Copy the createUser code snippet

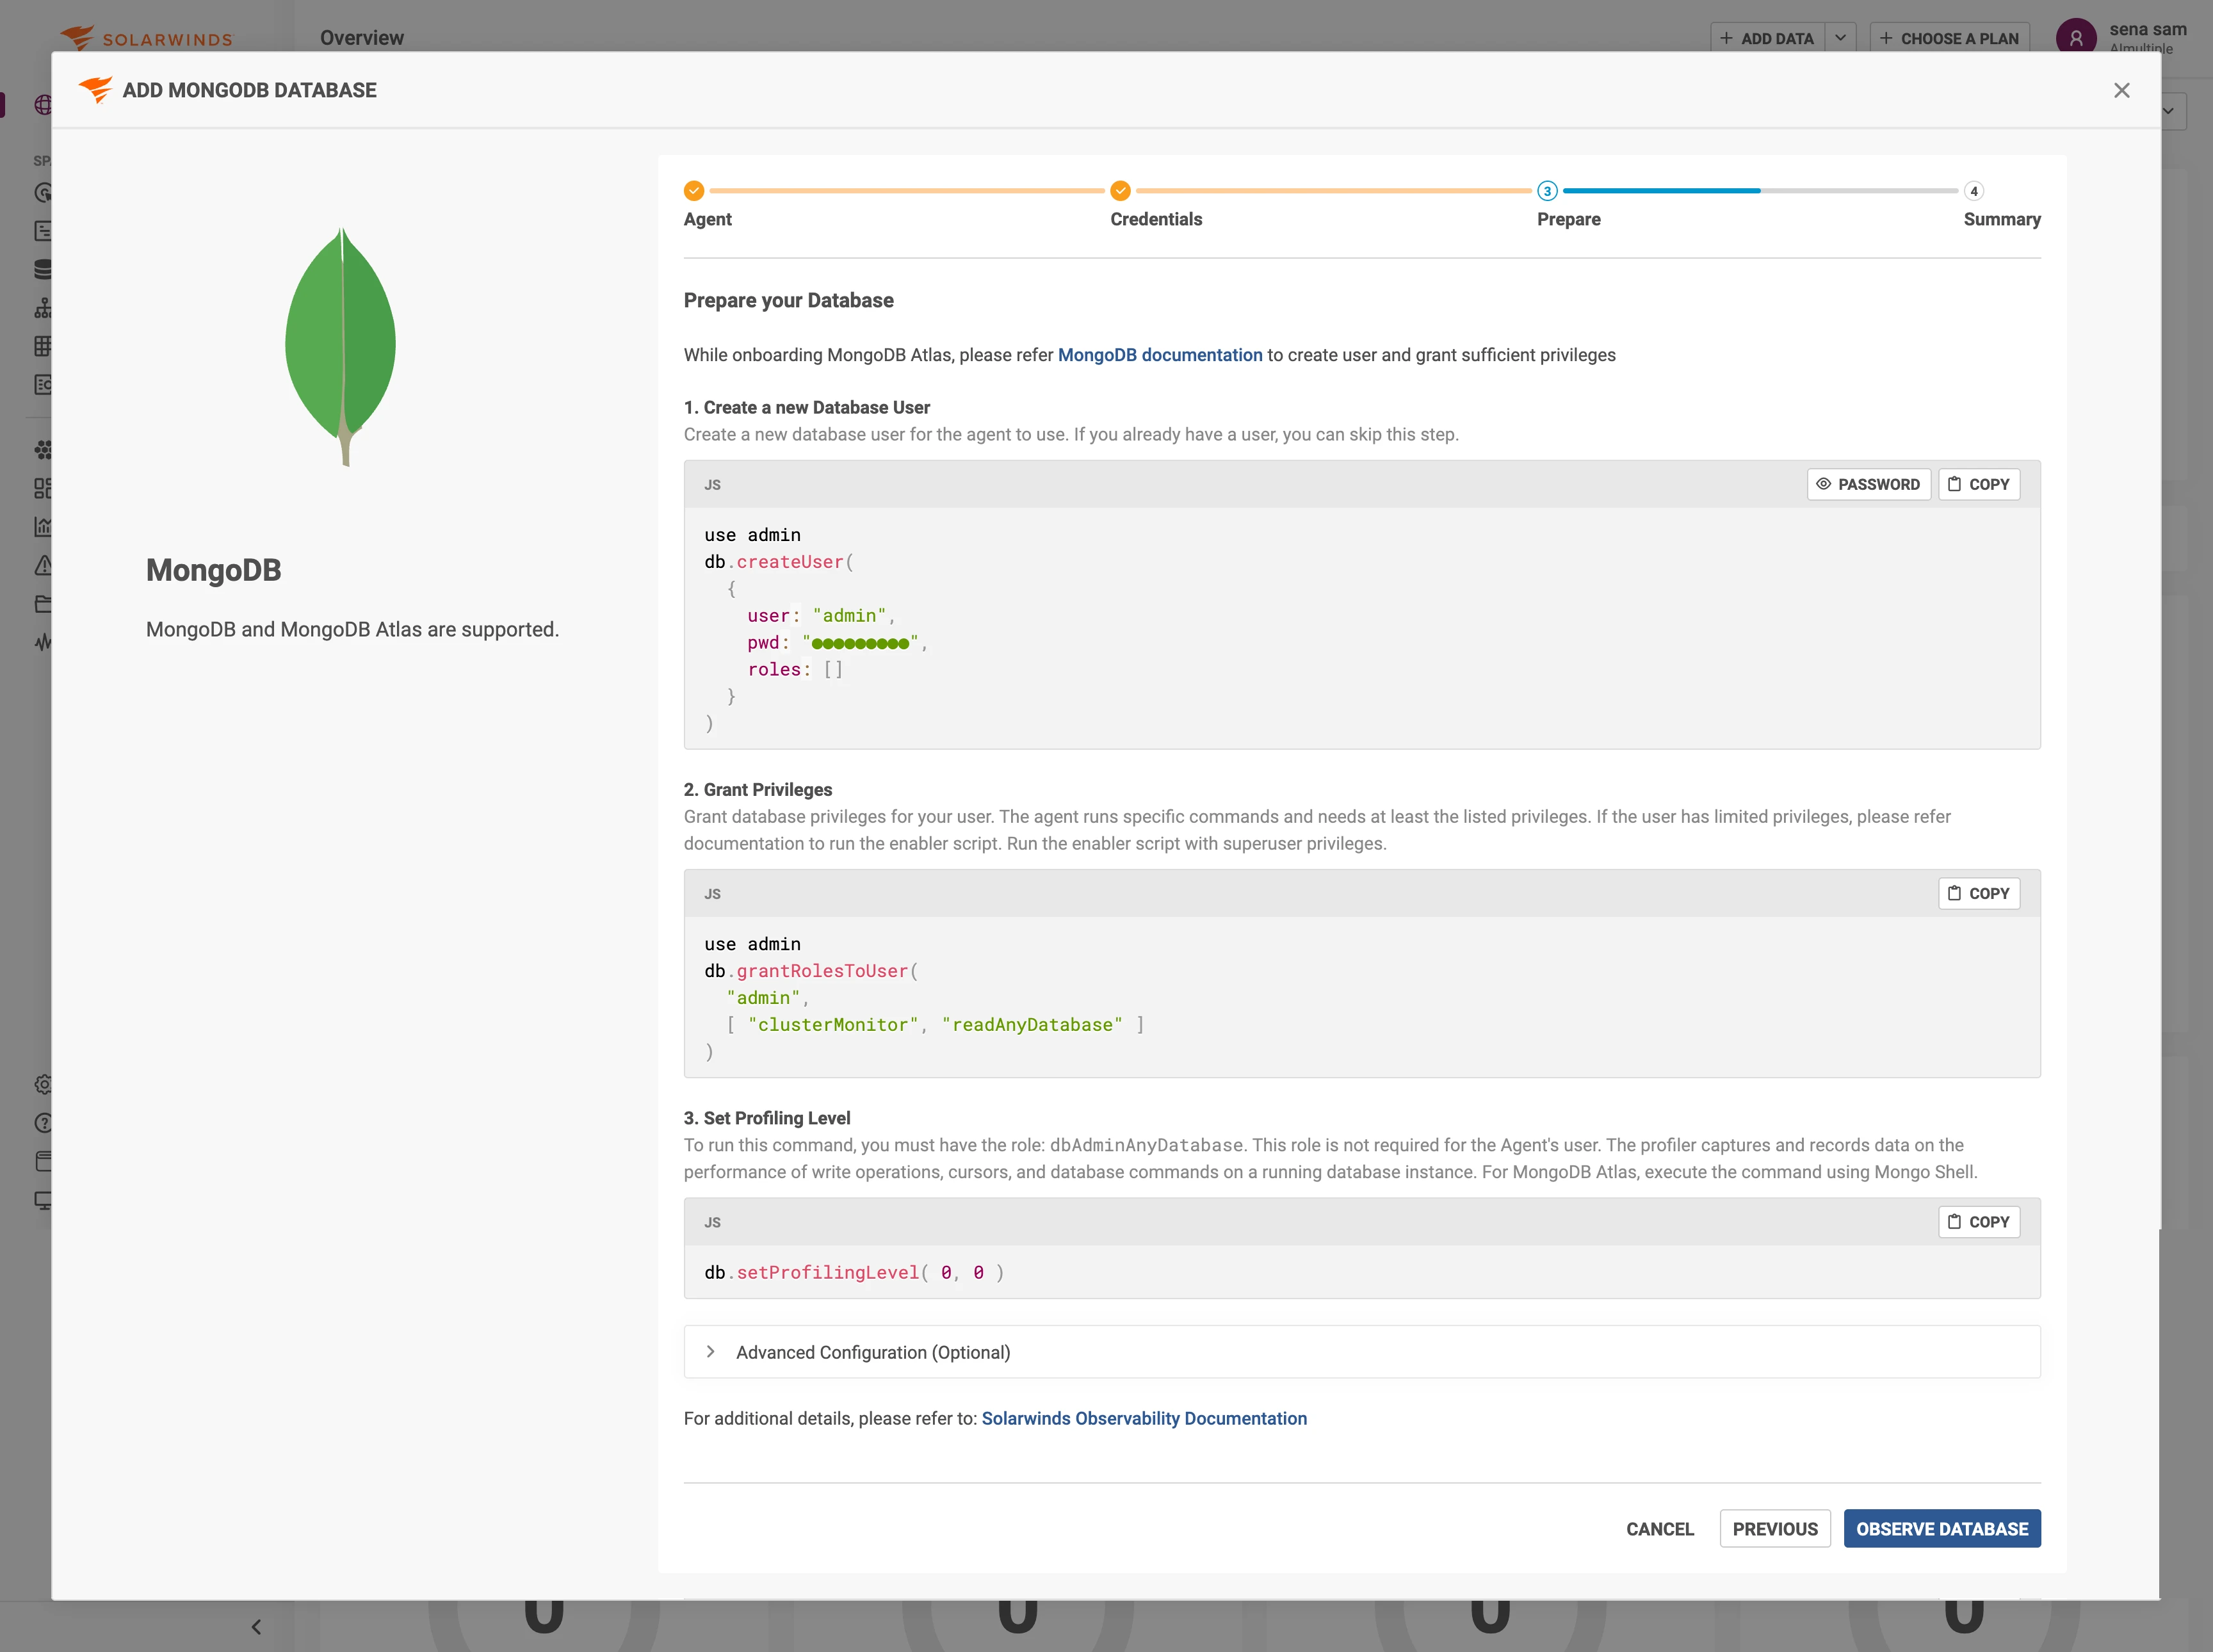tap(1978, 484)
